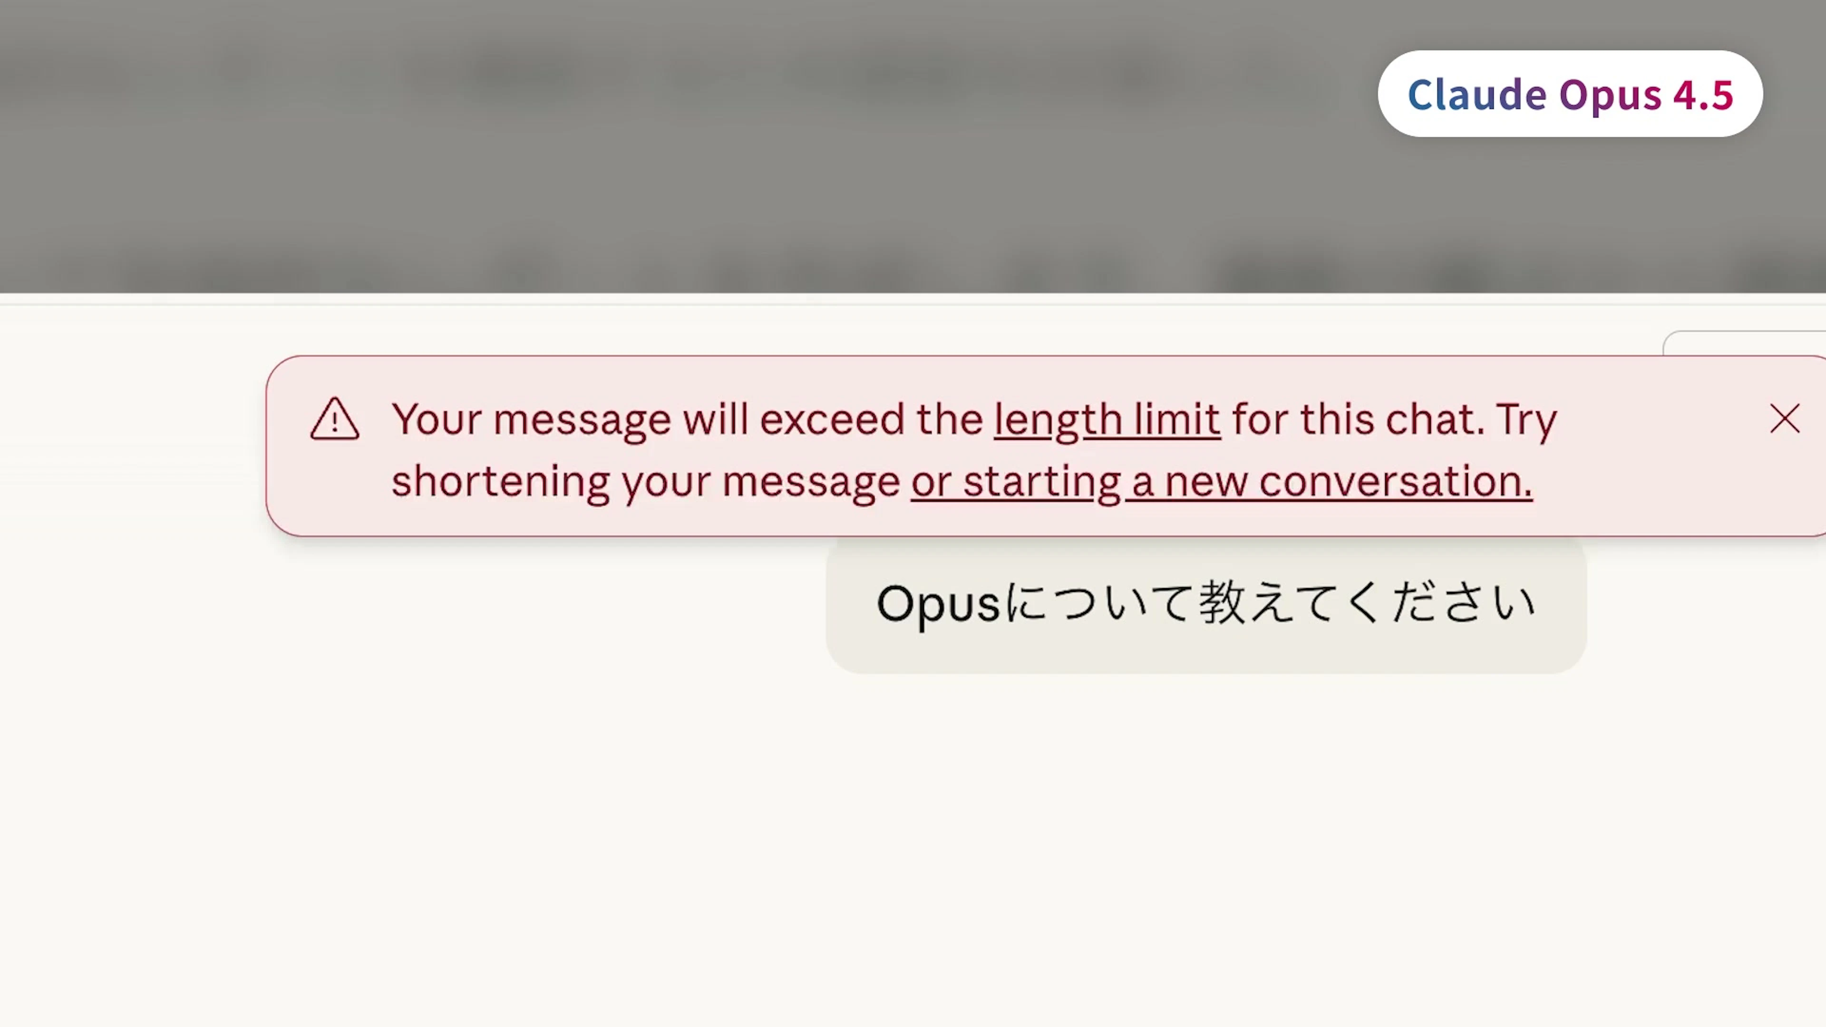This screenshot has height=1027, width=1826.
Task: Follow the "starting a new conversation" link
Action: (x=1221, y=482)
